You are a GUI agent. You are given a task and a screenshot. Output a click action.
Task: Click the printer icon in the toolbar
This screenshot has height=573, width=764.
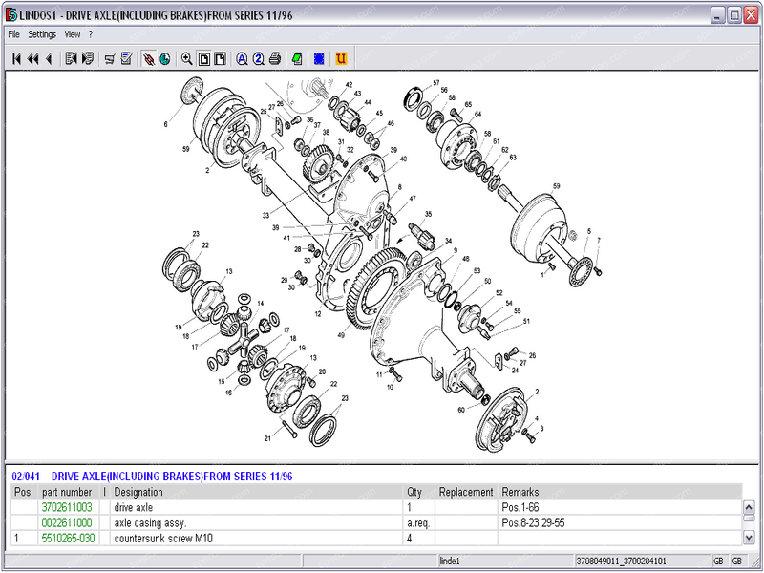pyautogui.click(x=275, y=59)
